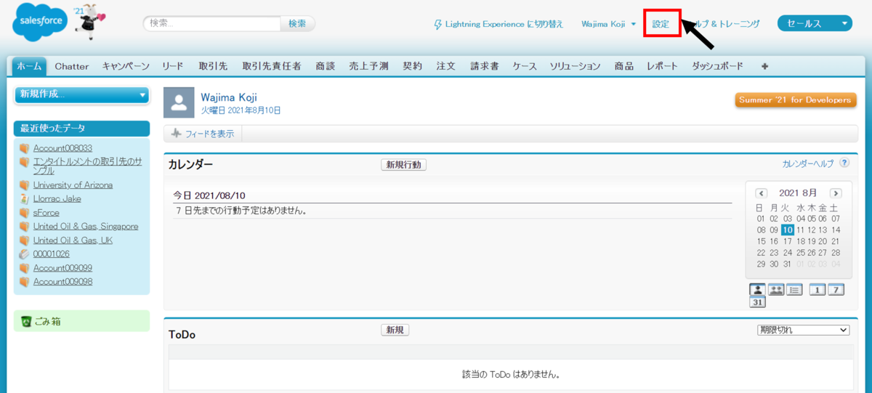Open the ソリューション tab
The width and height of the screenshot is (872, 393).
pyautogui.click(x=575, y=66)
